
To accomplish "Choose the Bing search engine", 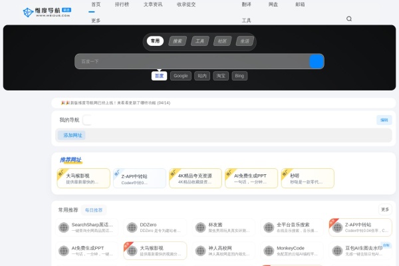I will coord(239,76).
